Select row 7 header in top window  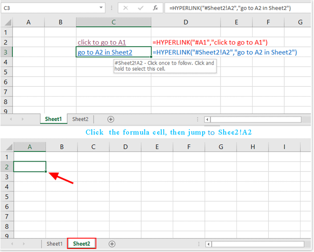pyautogui.click(x=6, y=92)
